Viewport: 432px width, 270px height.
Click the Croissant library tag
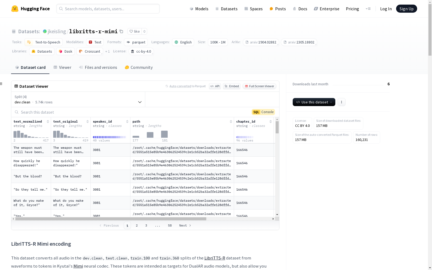90,51
